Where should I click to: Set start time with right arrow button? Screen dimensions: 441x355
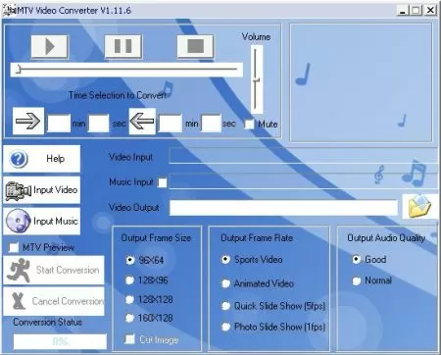click(x=28, y=121)
